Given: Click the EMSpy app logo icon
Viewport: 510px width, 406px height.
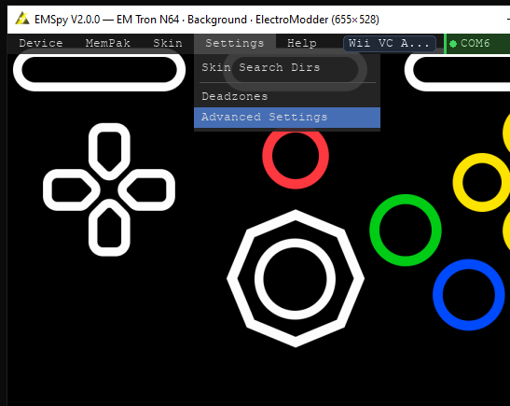Looking at the screenshot, I should pyautogui.click(x=22, y=19).
